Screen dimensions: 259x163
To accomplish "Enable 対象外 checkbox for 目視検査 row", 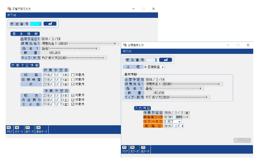I will (x=73, y=79).
